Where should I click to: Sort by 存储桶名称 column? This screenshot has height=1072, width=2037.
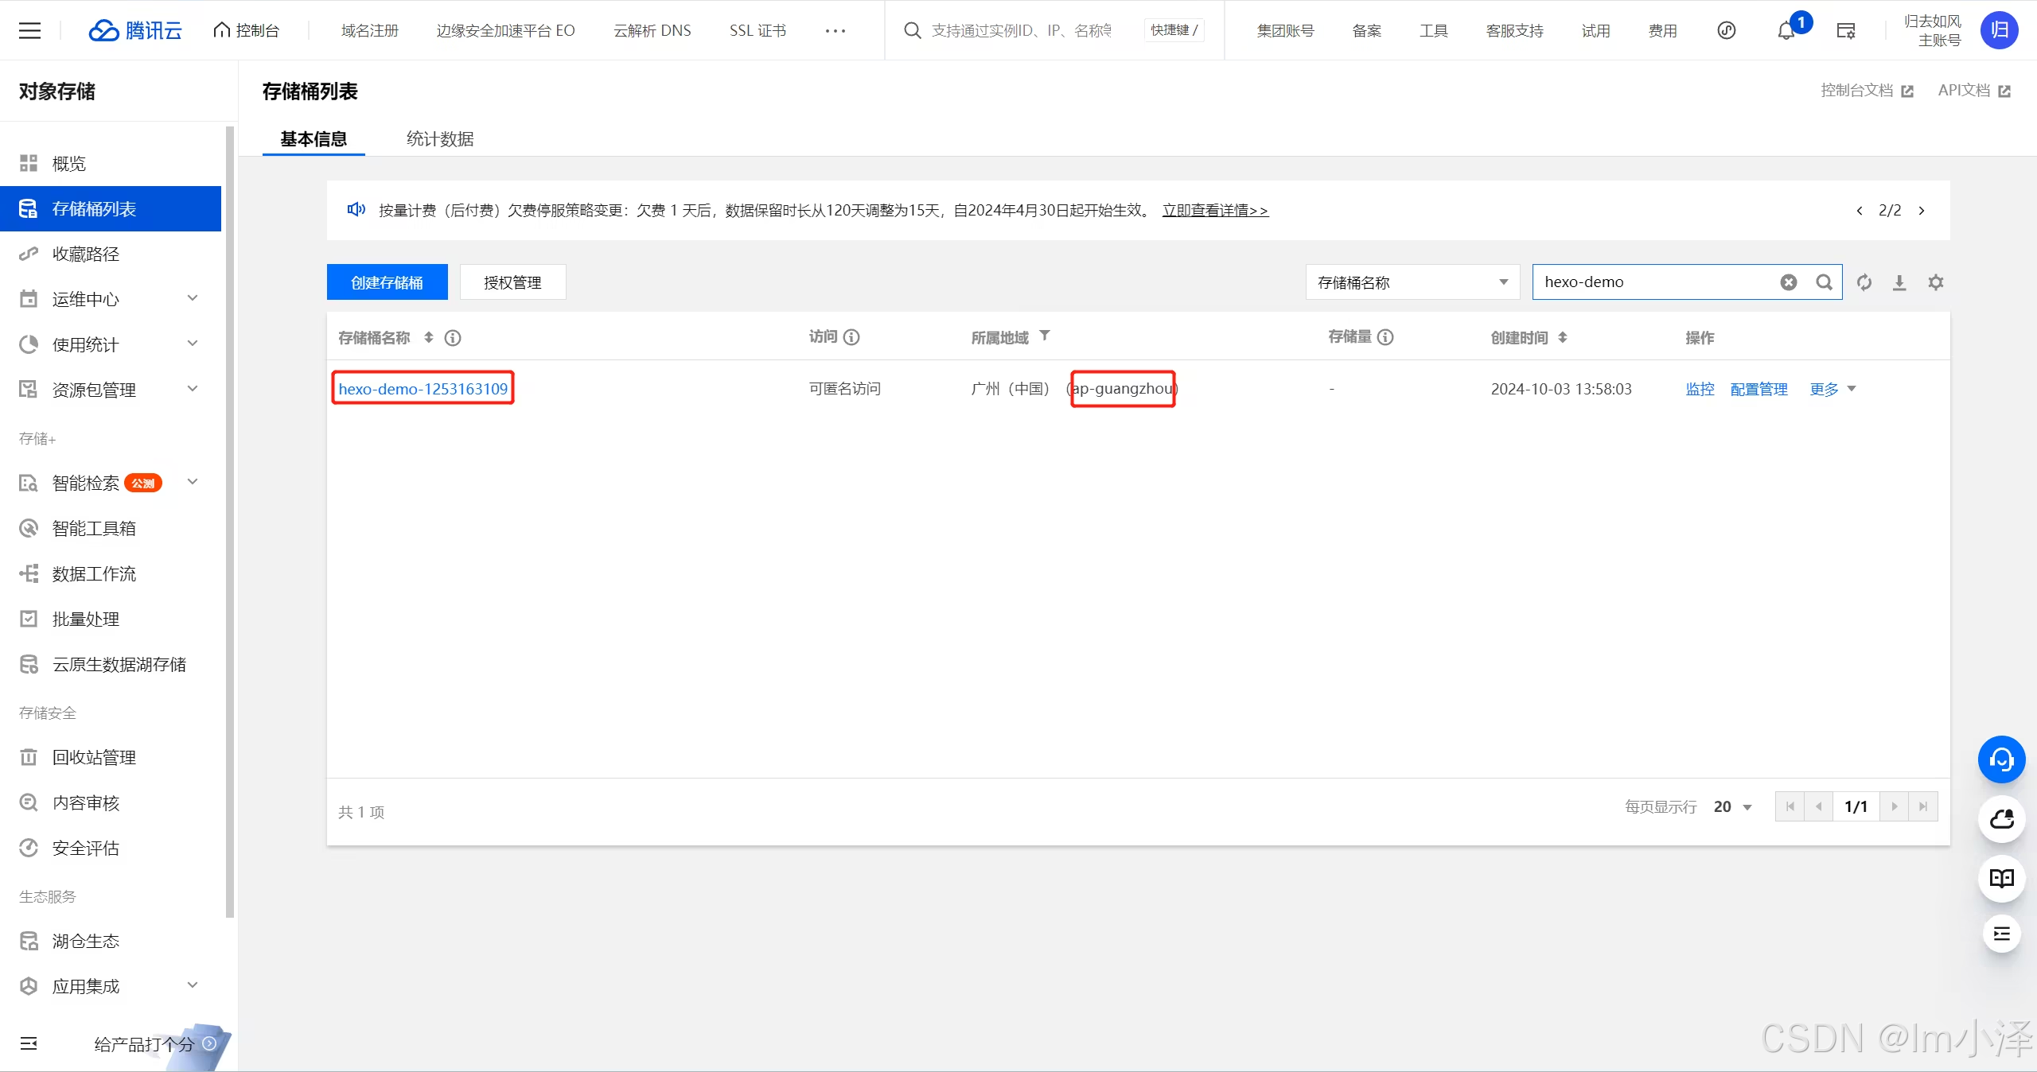point(428,337)
